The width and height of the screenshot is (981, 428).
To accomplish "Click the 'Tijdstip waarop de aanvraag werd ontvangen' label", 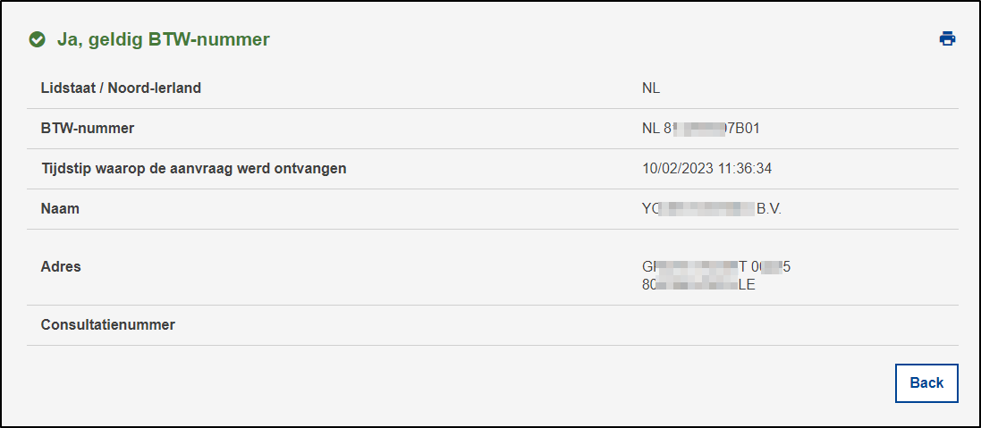I will coord(193,169).
